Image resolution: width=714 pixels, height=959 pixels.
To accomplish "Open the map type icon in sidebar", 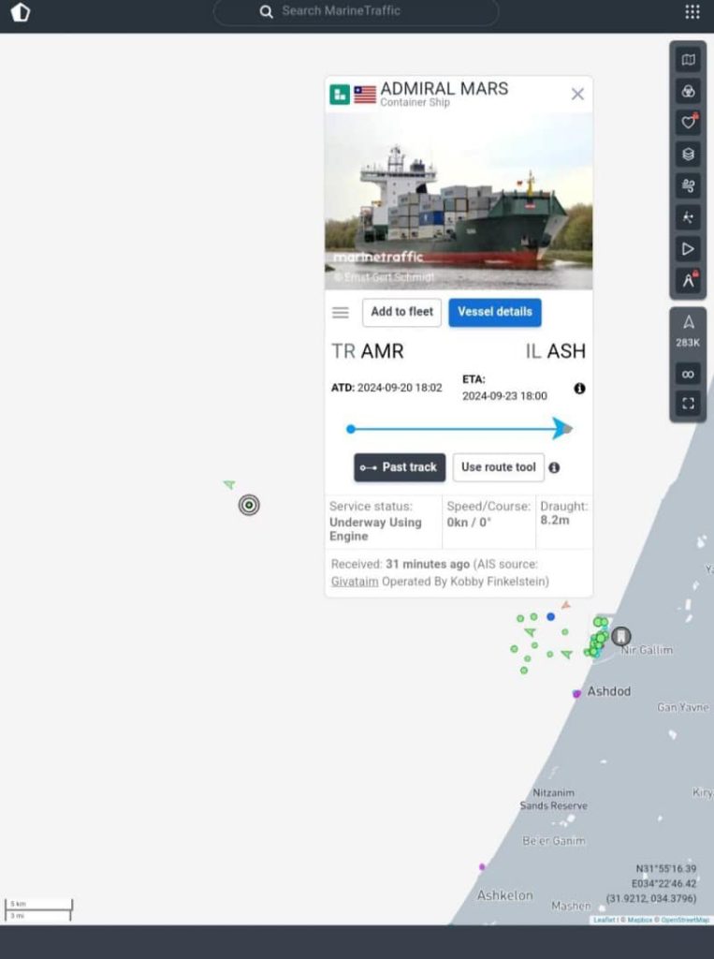I will 688,60.
